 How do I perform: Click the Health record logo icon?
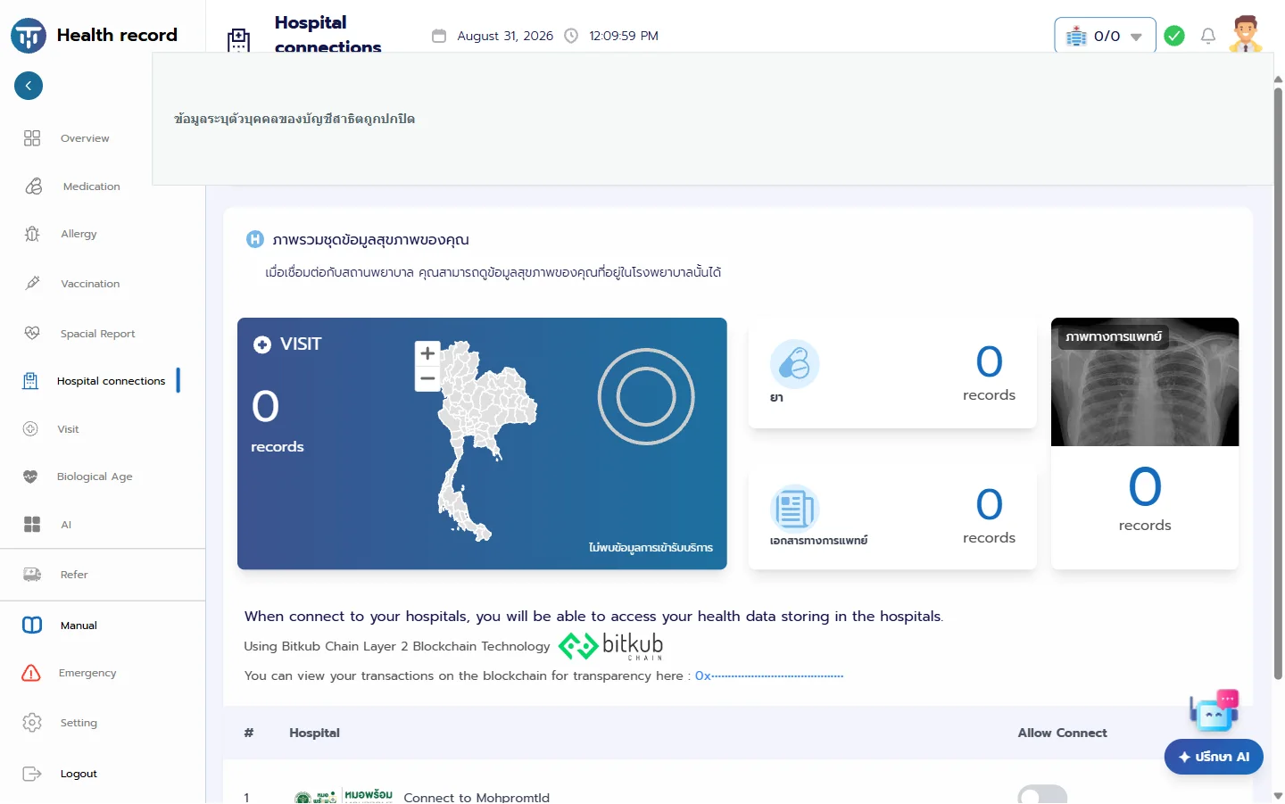pos(29,36)
